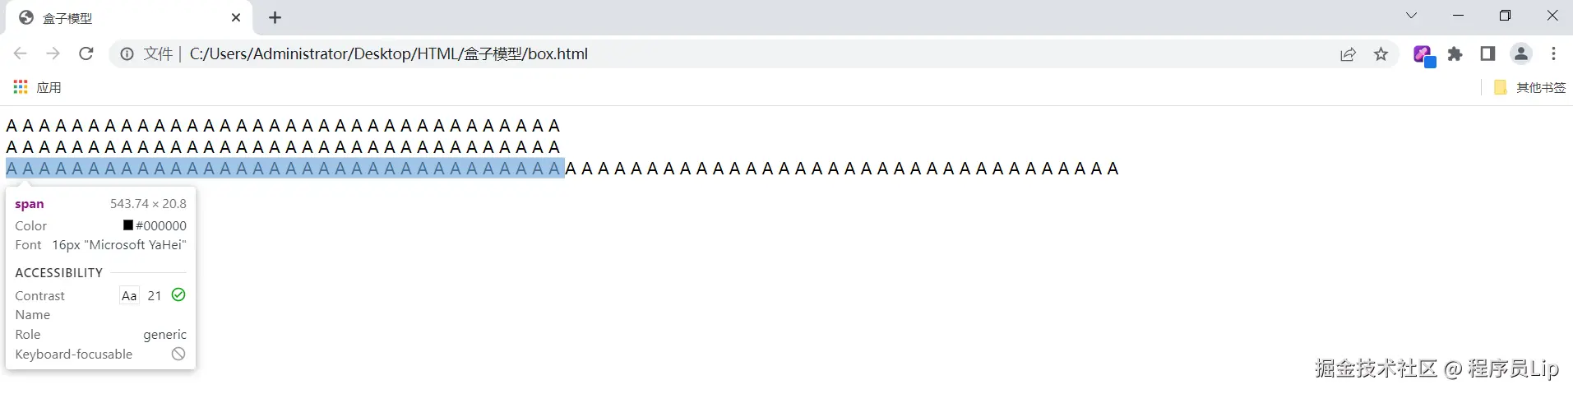Expand the tab search chevron
Screen dimensions: 1573x394
pos(1411,16)
